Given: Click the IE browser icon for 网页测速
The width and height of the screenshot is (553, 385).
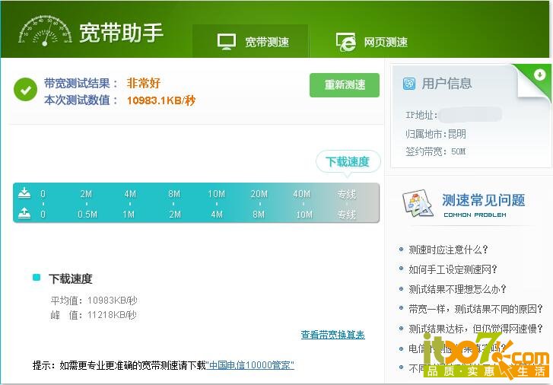Looking at the screenshot, I should point(345,42).
